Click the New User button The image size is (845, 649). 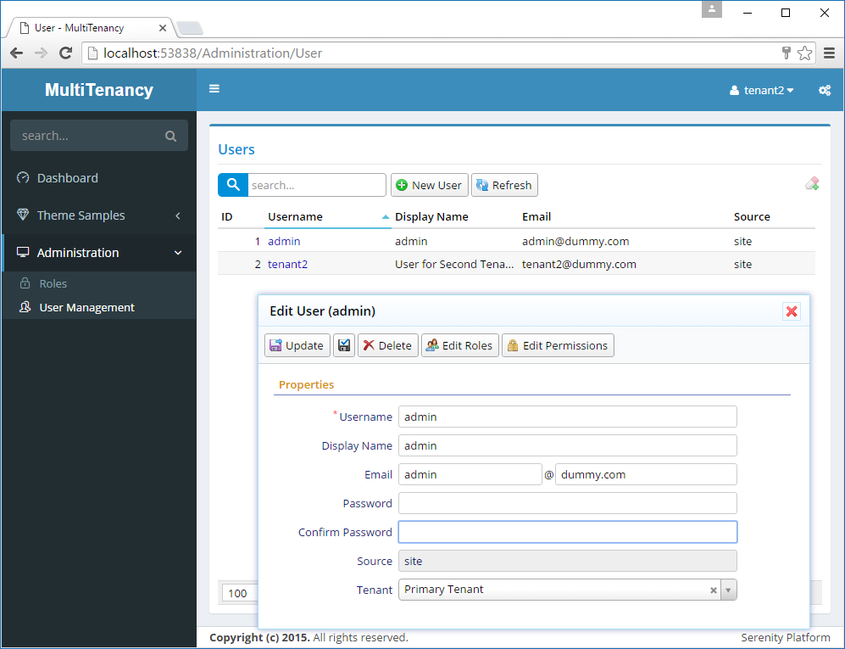coord(429,185)
